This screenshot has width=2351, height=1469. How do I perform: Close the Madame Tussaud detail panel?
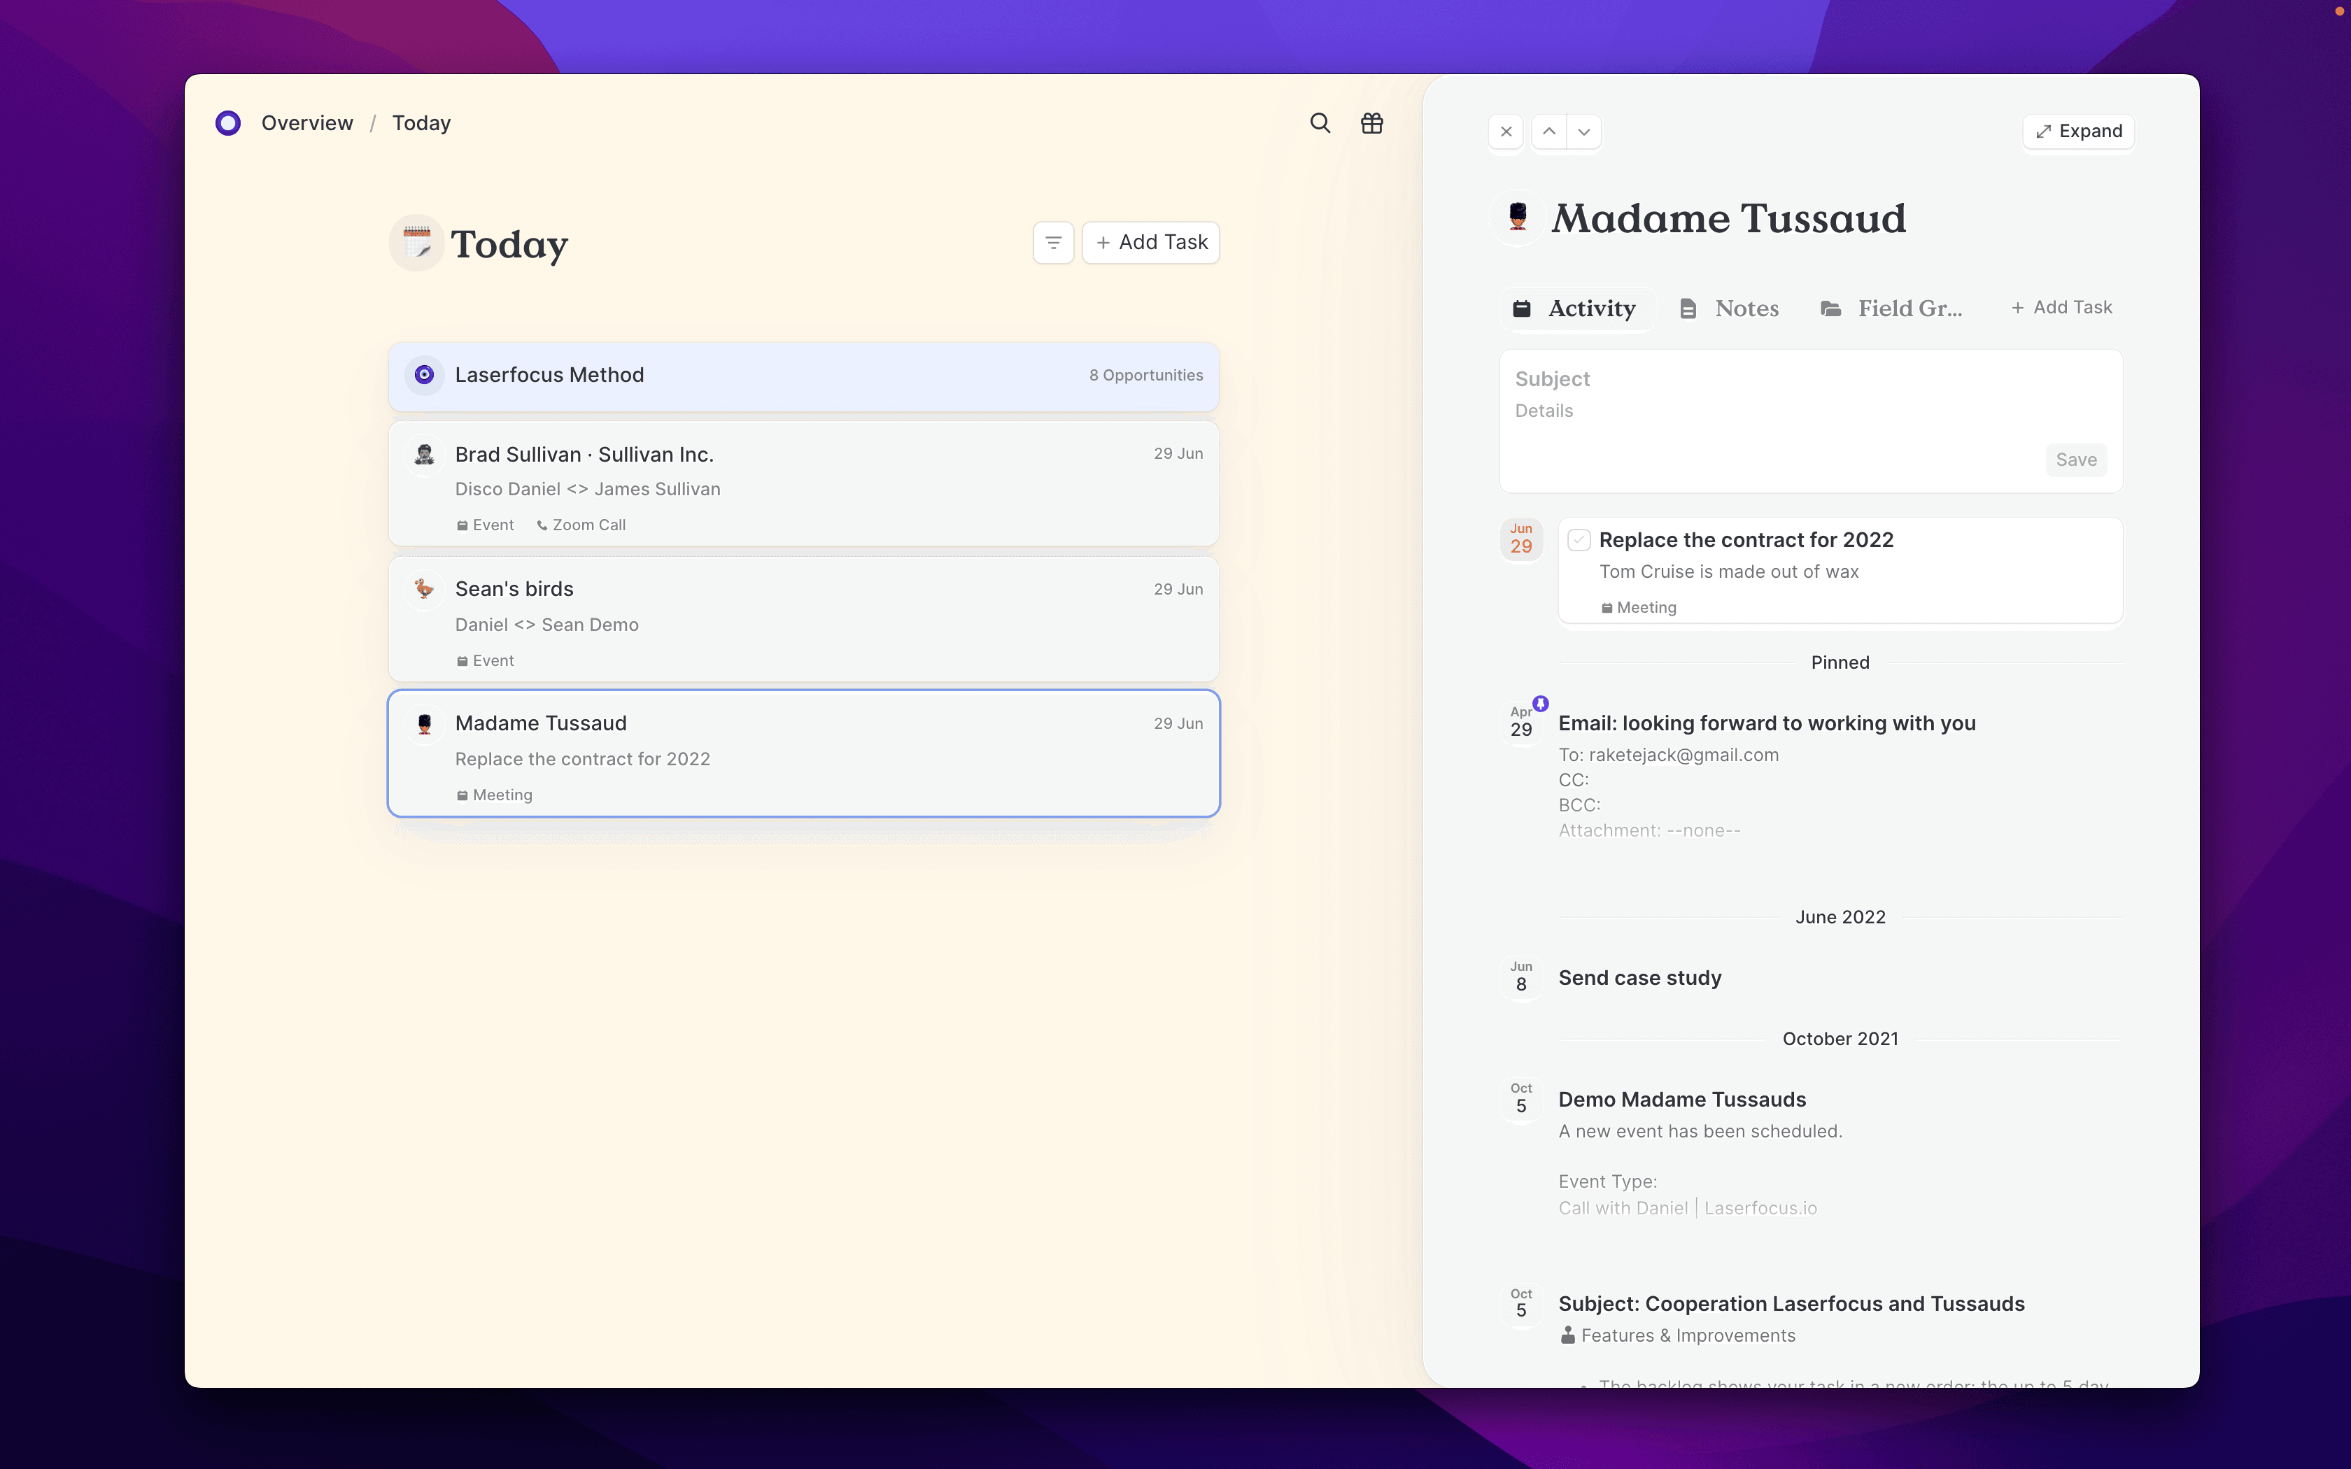[1506, 132]
